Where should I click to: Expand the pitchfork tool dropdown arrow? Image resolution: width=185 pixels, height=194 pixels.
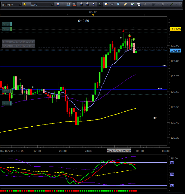(149, 4)
